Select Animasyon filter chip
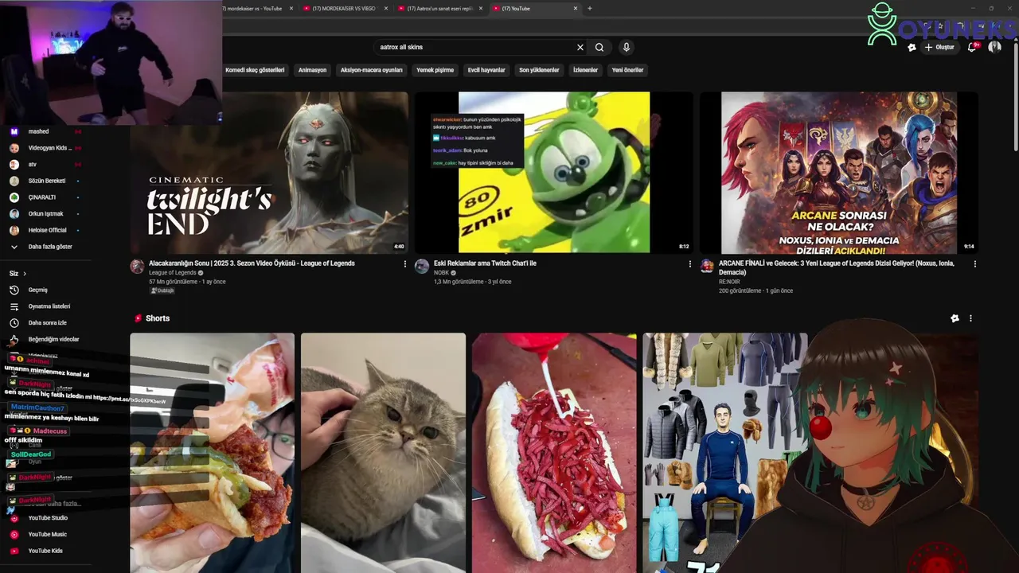Screen dimensions: 1019x573 tap(312, 70)
